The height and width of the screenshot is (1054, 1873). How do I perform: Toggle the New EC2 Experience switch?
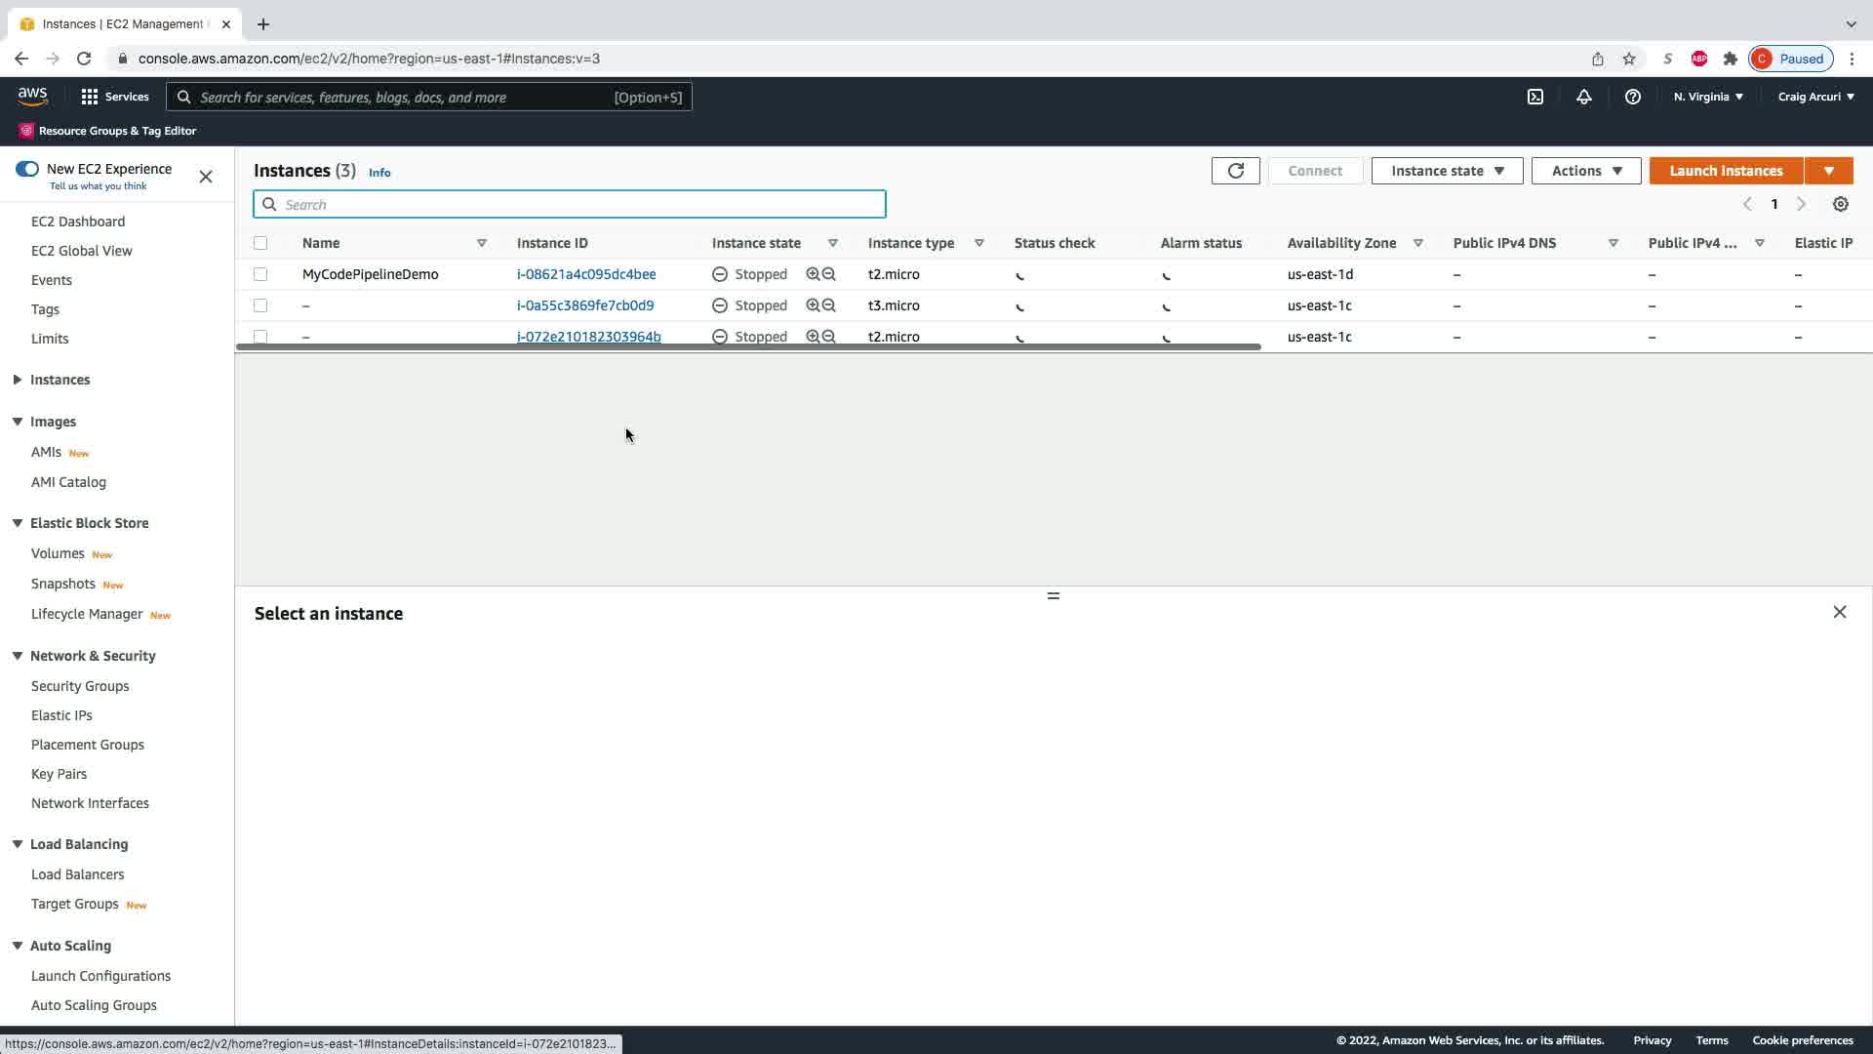tap(27, 169)
